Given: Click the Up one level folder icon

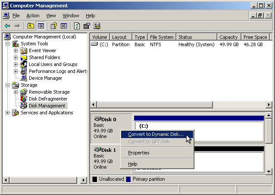Looking at the screenshot, I should 31,26.
